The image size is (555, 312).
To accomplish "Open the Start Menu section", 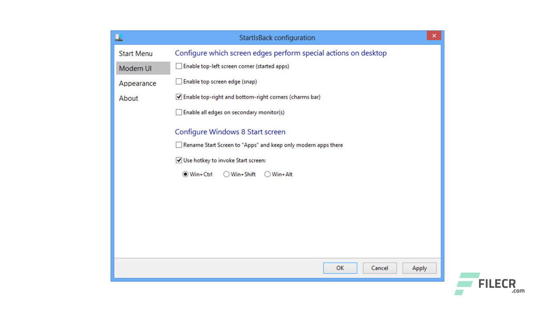I will pyautogui.click(x=136, y=53).
